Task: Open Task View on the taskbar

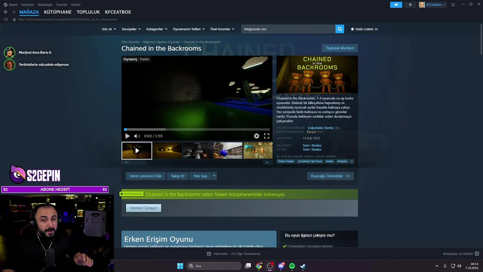Action: (x=248, y=266)
